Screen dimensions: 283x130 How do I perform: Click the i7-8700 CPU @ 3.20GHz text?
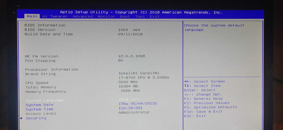click(144, 78)
